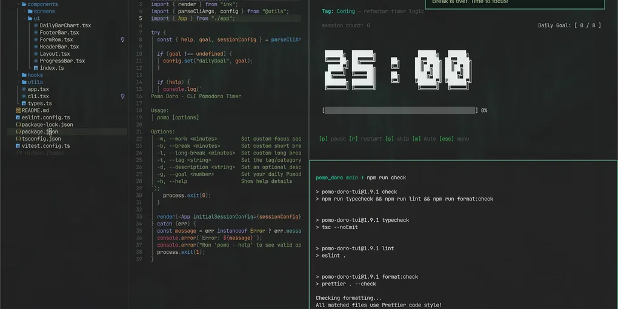Open ProgressBar.tsx in the file tree

[x=62, y=61]
